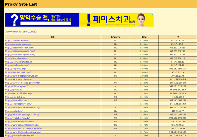This screenshot has width=197, height=137.
Task: Click the Proxy Site List heading
Action: click(x=21, y=4)
